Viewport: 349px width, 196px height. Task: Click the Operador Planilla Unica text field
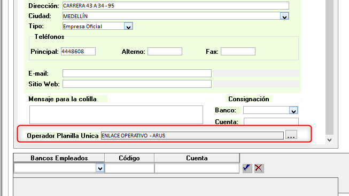pos(192,135)
